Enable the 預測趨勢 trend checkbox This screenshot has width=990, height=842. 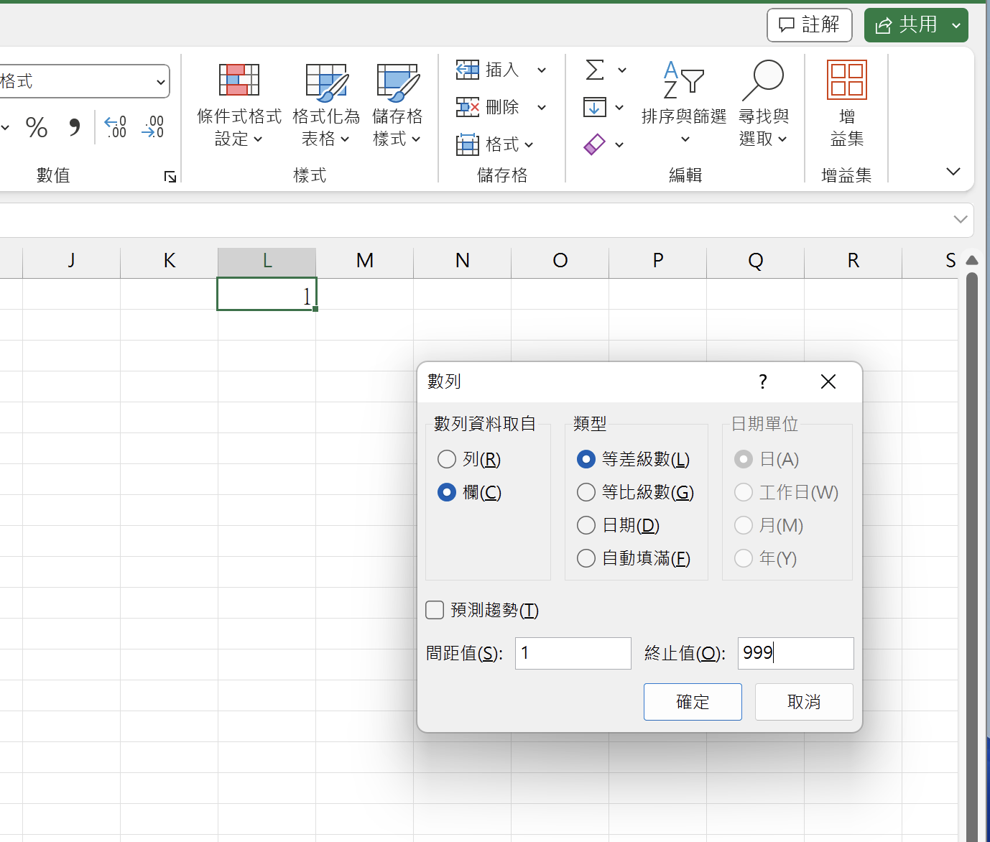click(x=435, y=610)
